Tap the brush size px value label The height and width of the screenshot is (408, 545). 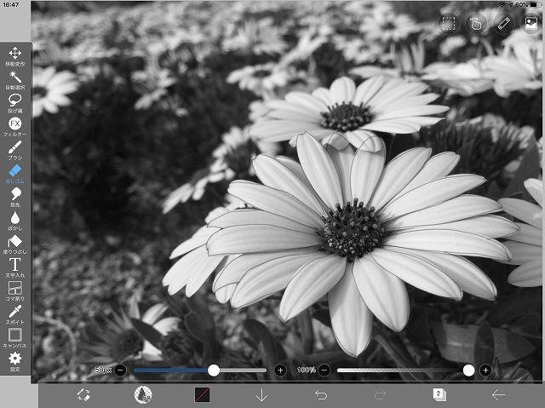coord(104,371)
